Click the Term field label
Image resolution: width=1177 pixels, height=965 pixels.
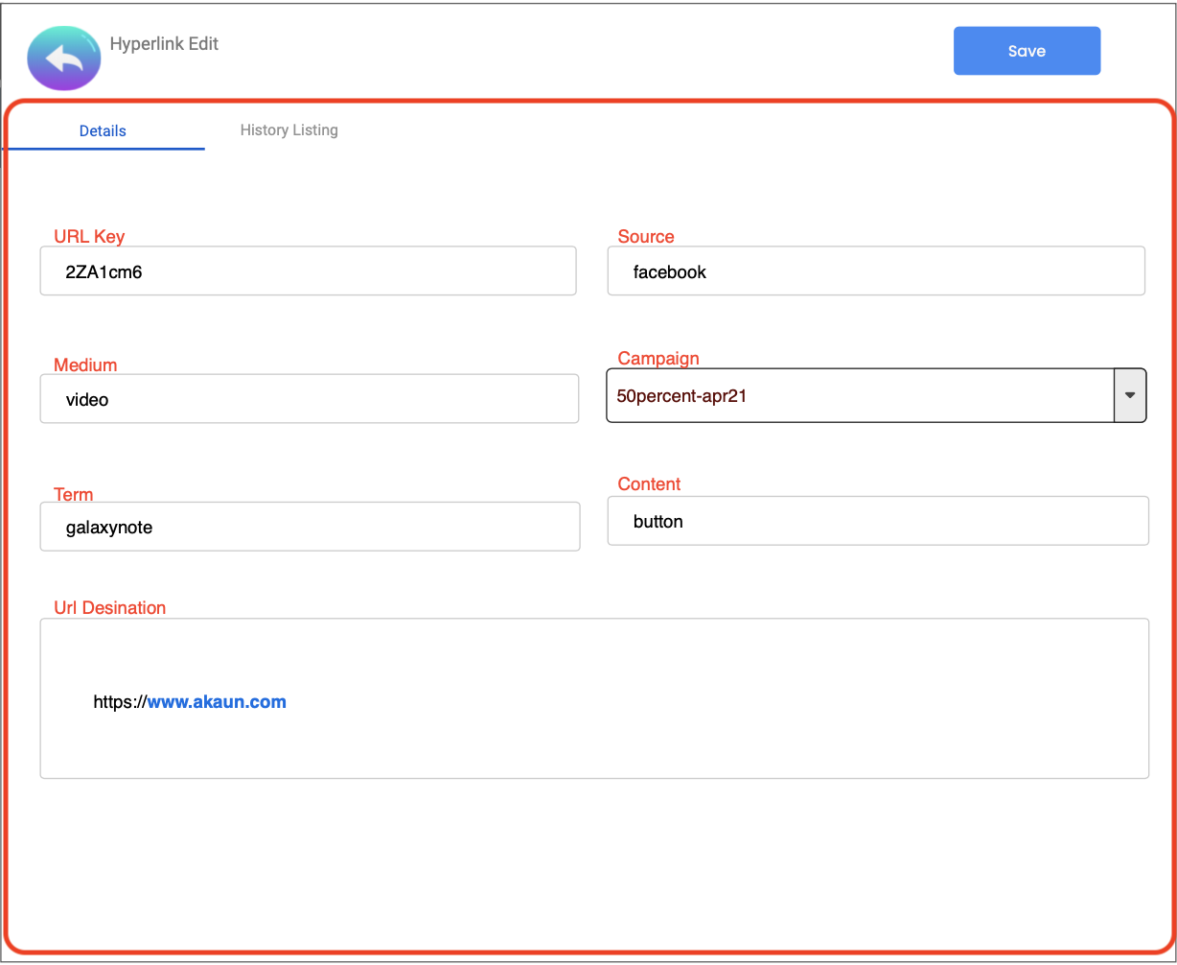point(73,494)
